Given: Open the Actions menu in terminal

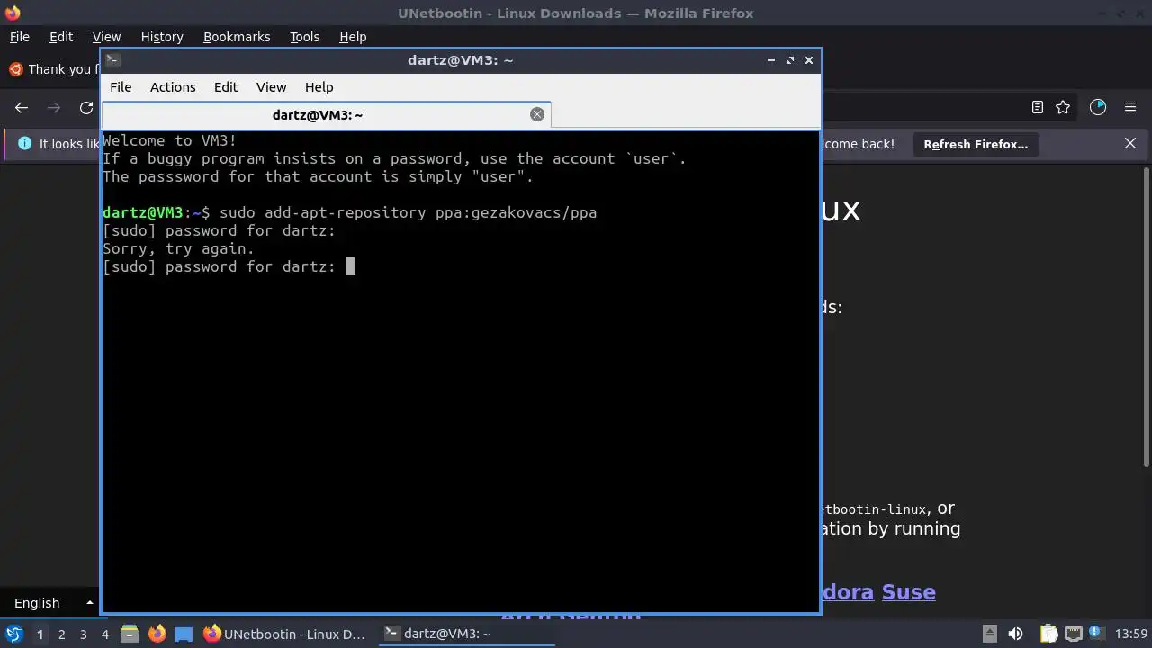Looking at the screenshot, I should (x=173, y=87).
